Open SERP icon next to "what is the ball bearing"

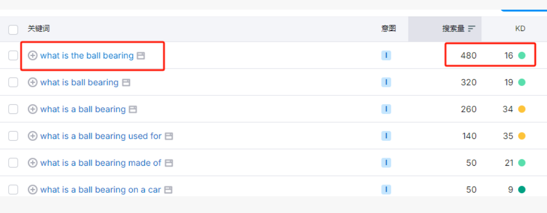(141, 56)
